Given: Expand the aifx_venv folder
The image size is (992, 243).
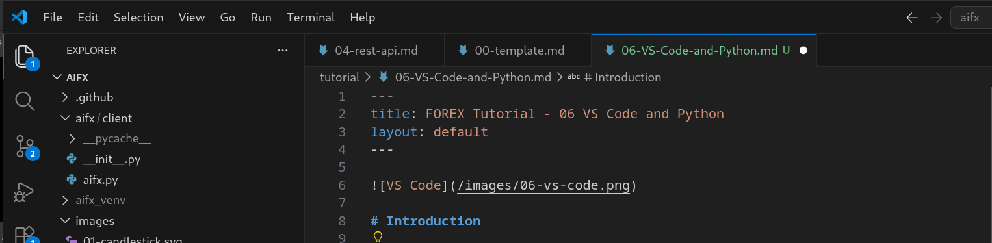Looking at the screenshot, I should coord(65,200).
